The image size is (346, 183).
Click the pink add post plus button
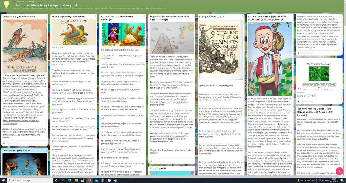click(x=339, y=171)
